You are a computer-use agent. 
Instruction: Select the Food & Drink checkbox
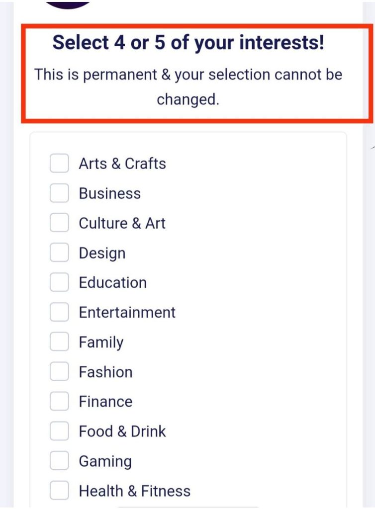tap(59, 431)
